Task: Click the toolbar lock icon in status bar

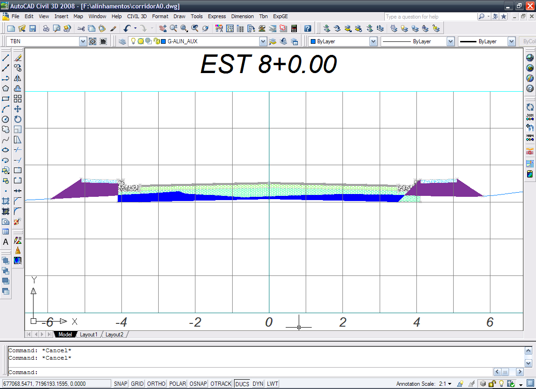Action: point(492,383)
